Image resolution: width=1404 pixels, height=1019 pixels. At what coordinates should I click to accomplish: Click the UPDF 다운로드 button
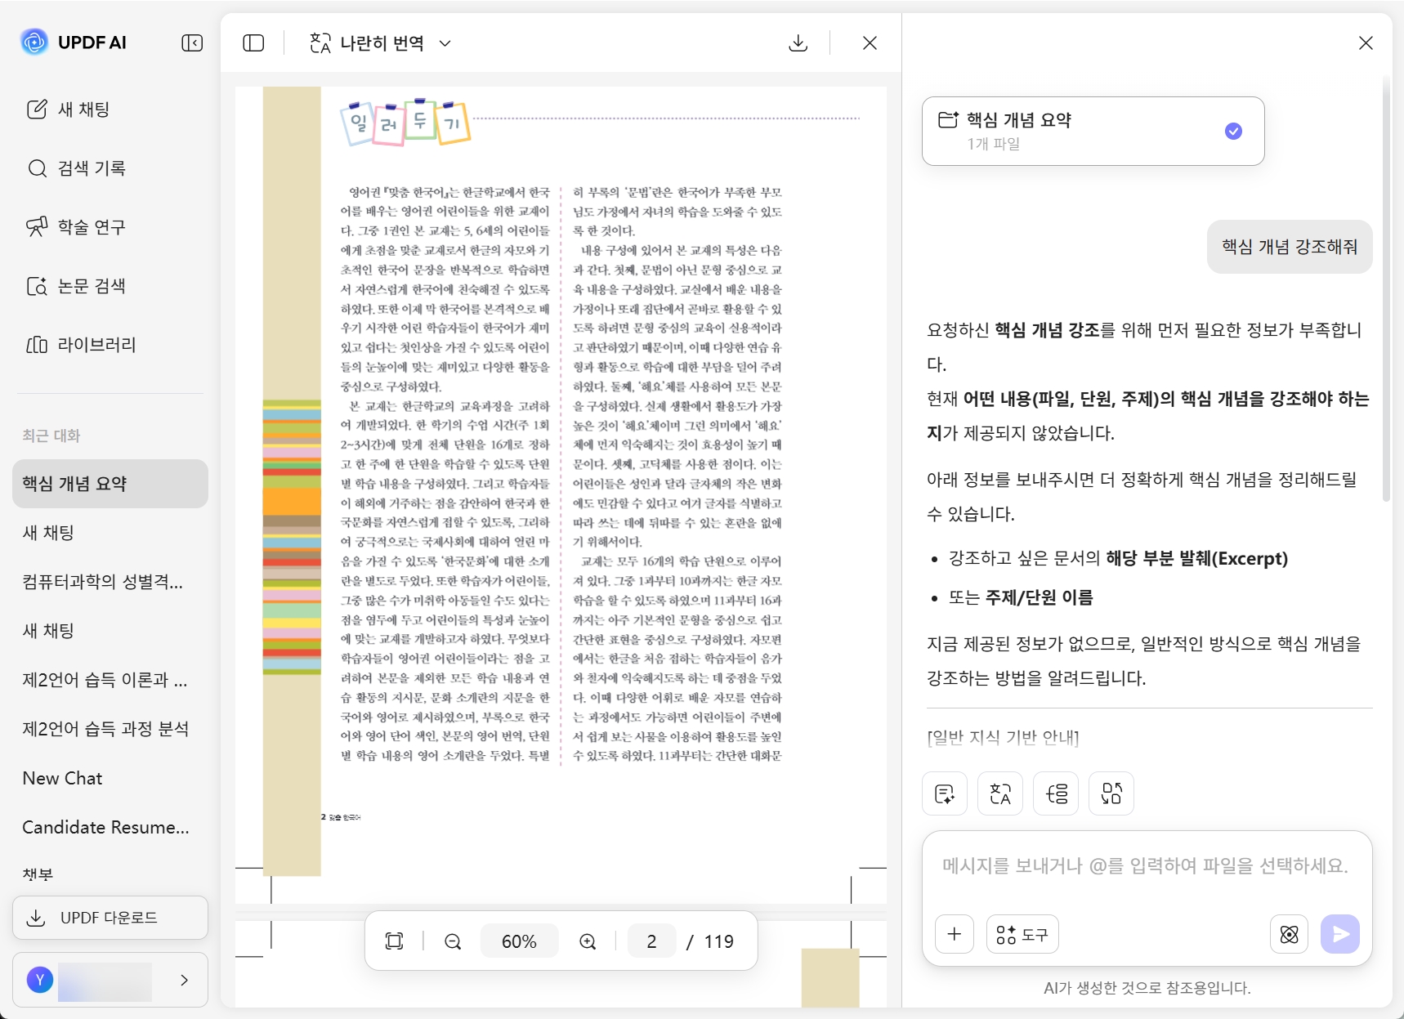110,918
